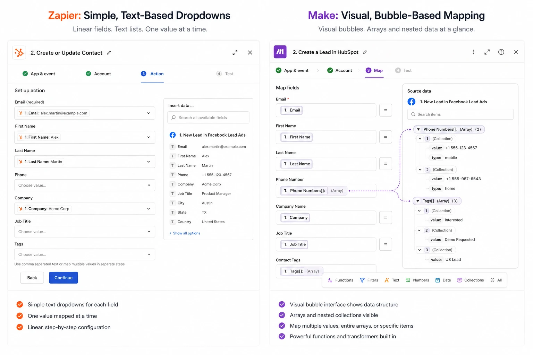This screenshot has height=355, width=533.
Task: Expand the Make panel to fullscreen
Action: (x=487, y=52)
